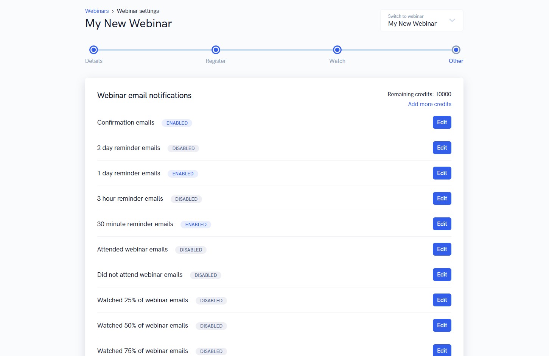Edit the Did not attend emails
549x356 pixels.
[x=442, y=274]
